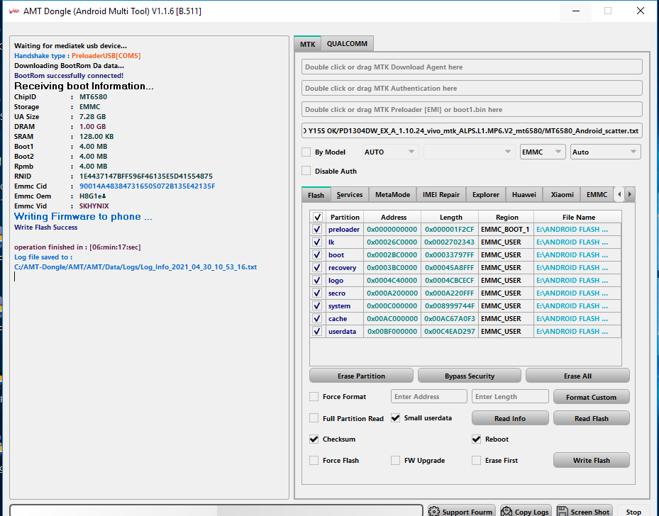The image size is (659, 516).
Task: Focus the Enter Address field
Action: [429, 397]
